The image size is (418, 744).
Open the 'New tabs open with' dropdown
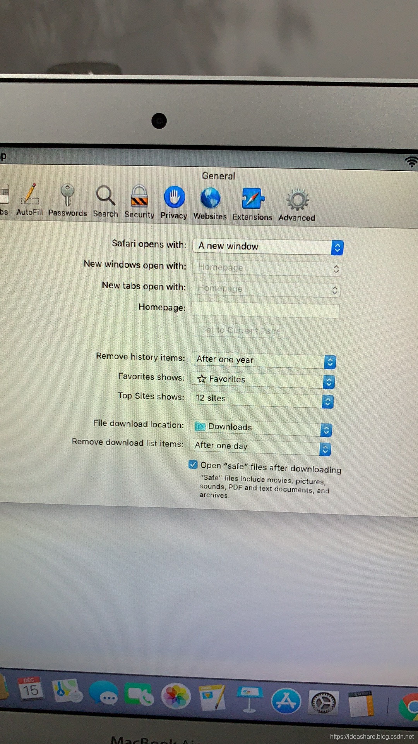[x=266, y=289]
